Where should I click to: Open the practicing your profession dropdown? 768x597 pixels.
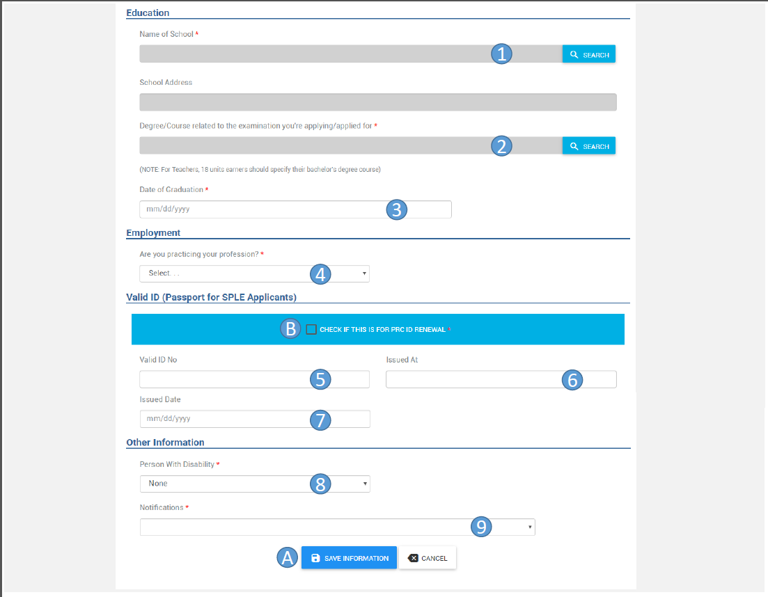click(254, 273)
